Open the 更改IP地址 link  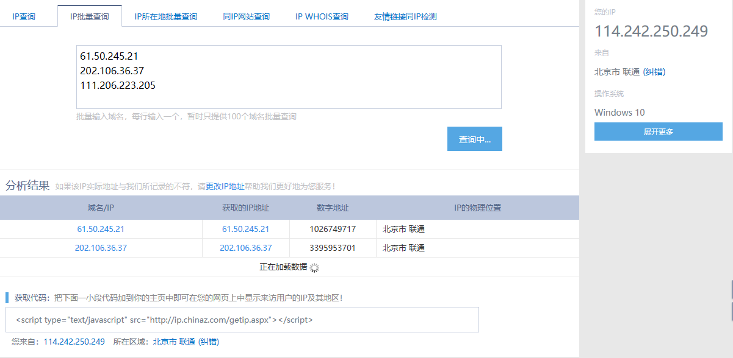[225, 186]
